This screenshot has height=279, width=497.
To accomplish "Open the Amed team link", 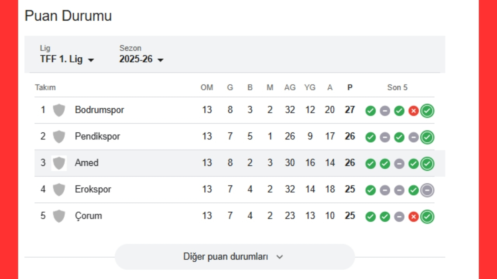I will [87, 163].
